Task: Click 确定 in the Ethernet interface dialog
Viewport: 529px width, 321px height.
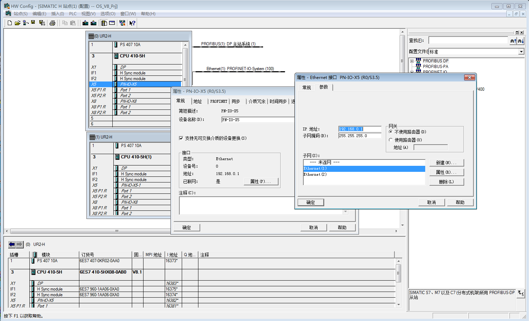Action: (310, 202)
